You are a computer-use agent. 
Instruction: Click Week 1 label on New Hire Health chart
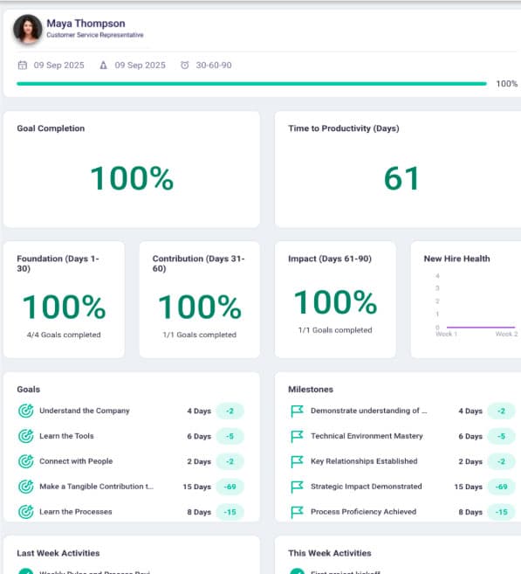[x=447, y=334]
